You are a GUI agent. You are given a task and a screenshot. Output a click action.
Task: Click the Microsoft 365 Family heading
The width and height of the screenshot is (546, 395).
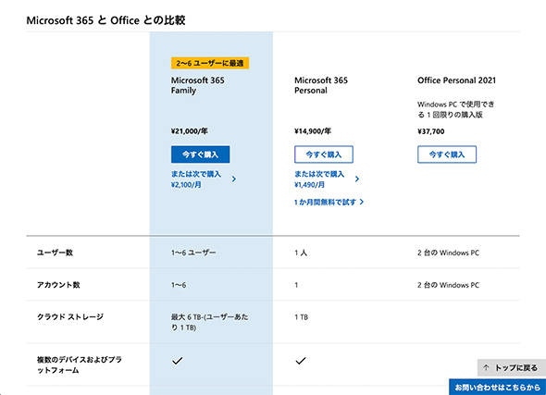pos(197,85)
